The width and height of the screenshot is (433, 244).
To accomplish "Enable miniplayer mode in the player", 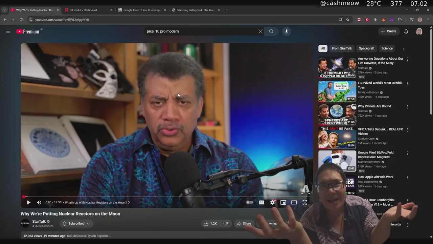I will [283, 202].
